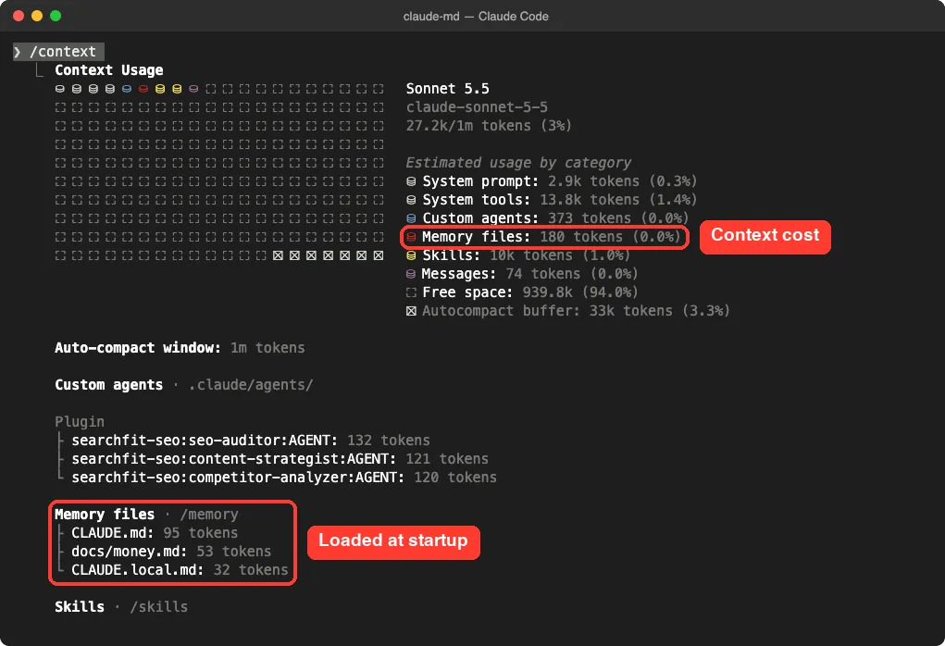Select searchfit-seo:seo-auditor:AGENT entry
The height and width of the screenshot is (646, 945).
(251, 441)
